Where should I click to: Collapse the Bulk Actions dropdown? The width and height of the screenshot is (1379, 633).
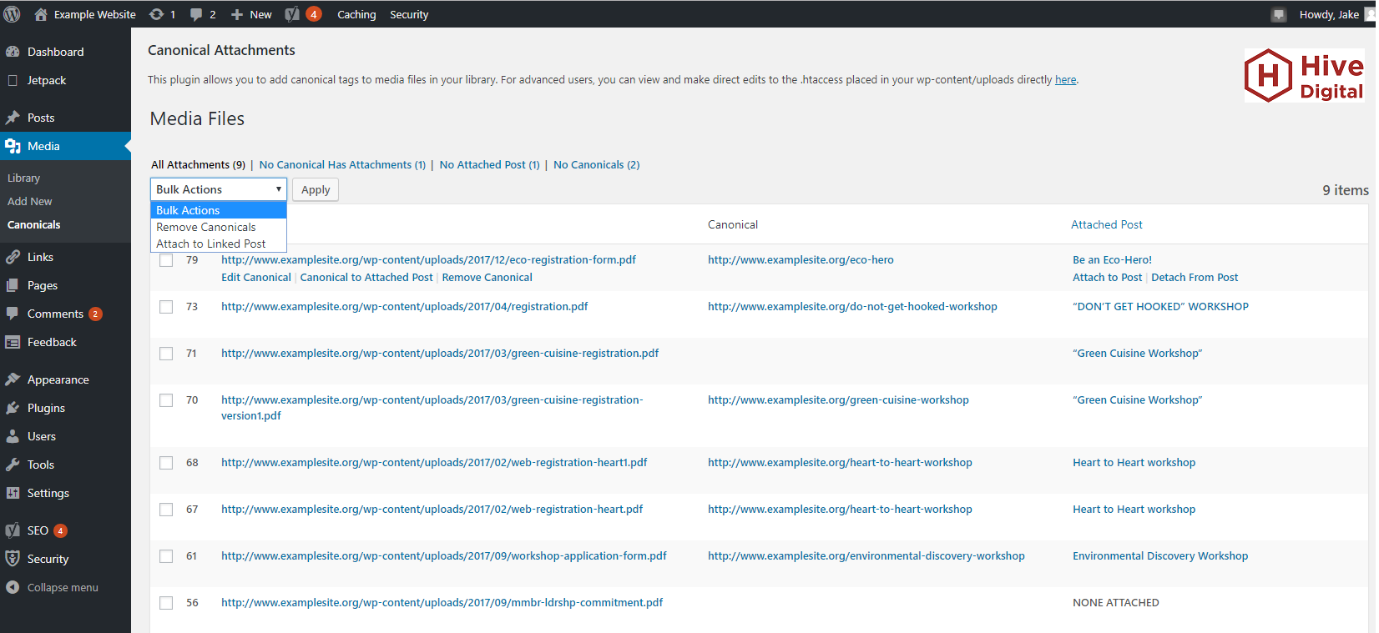[x=219, y=189]
